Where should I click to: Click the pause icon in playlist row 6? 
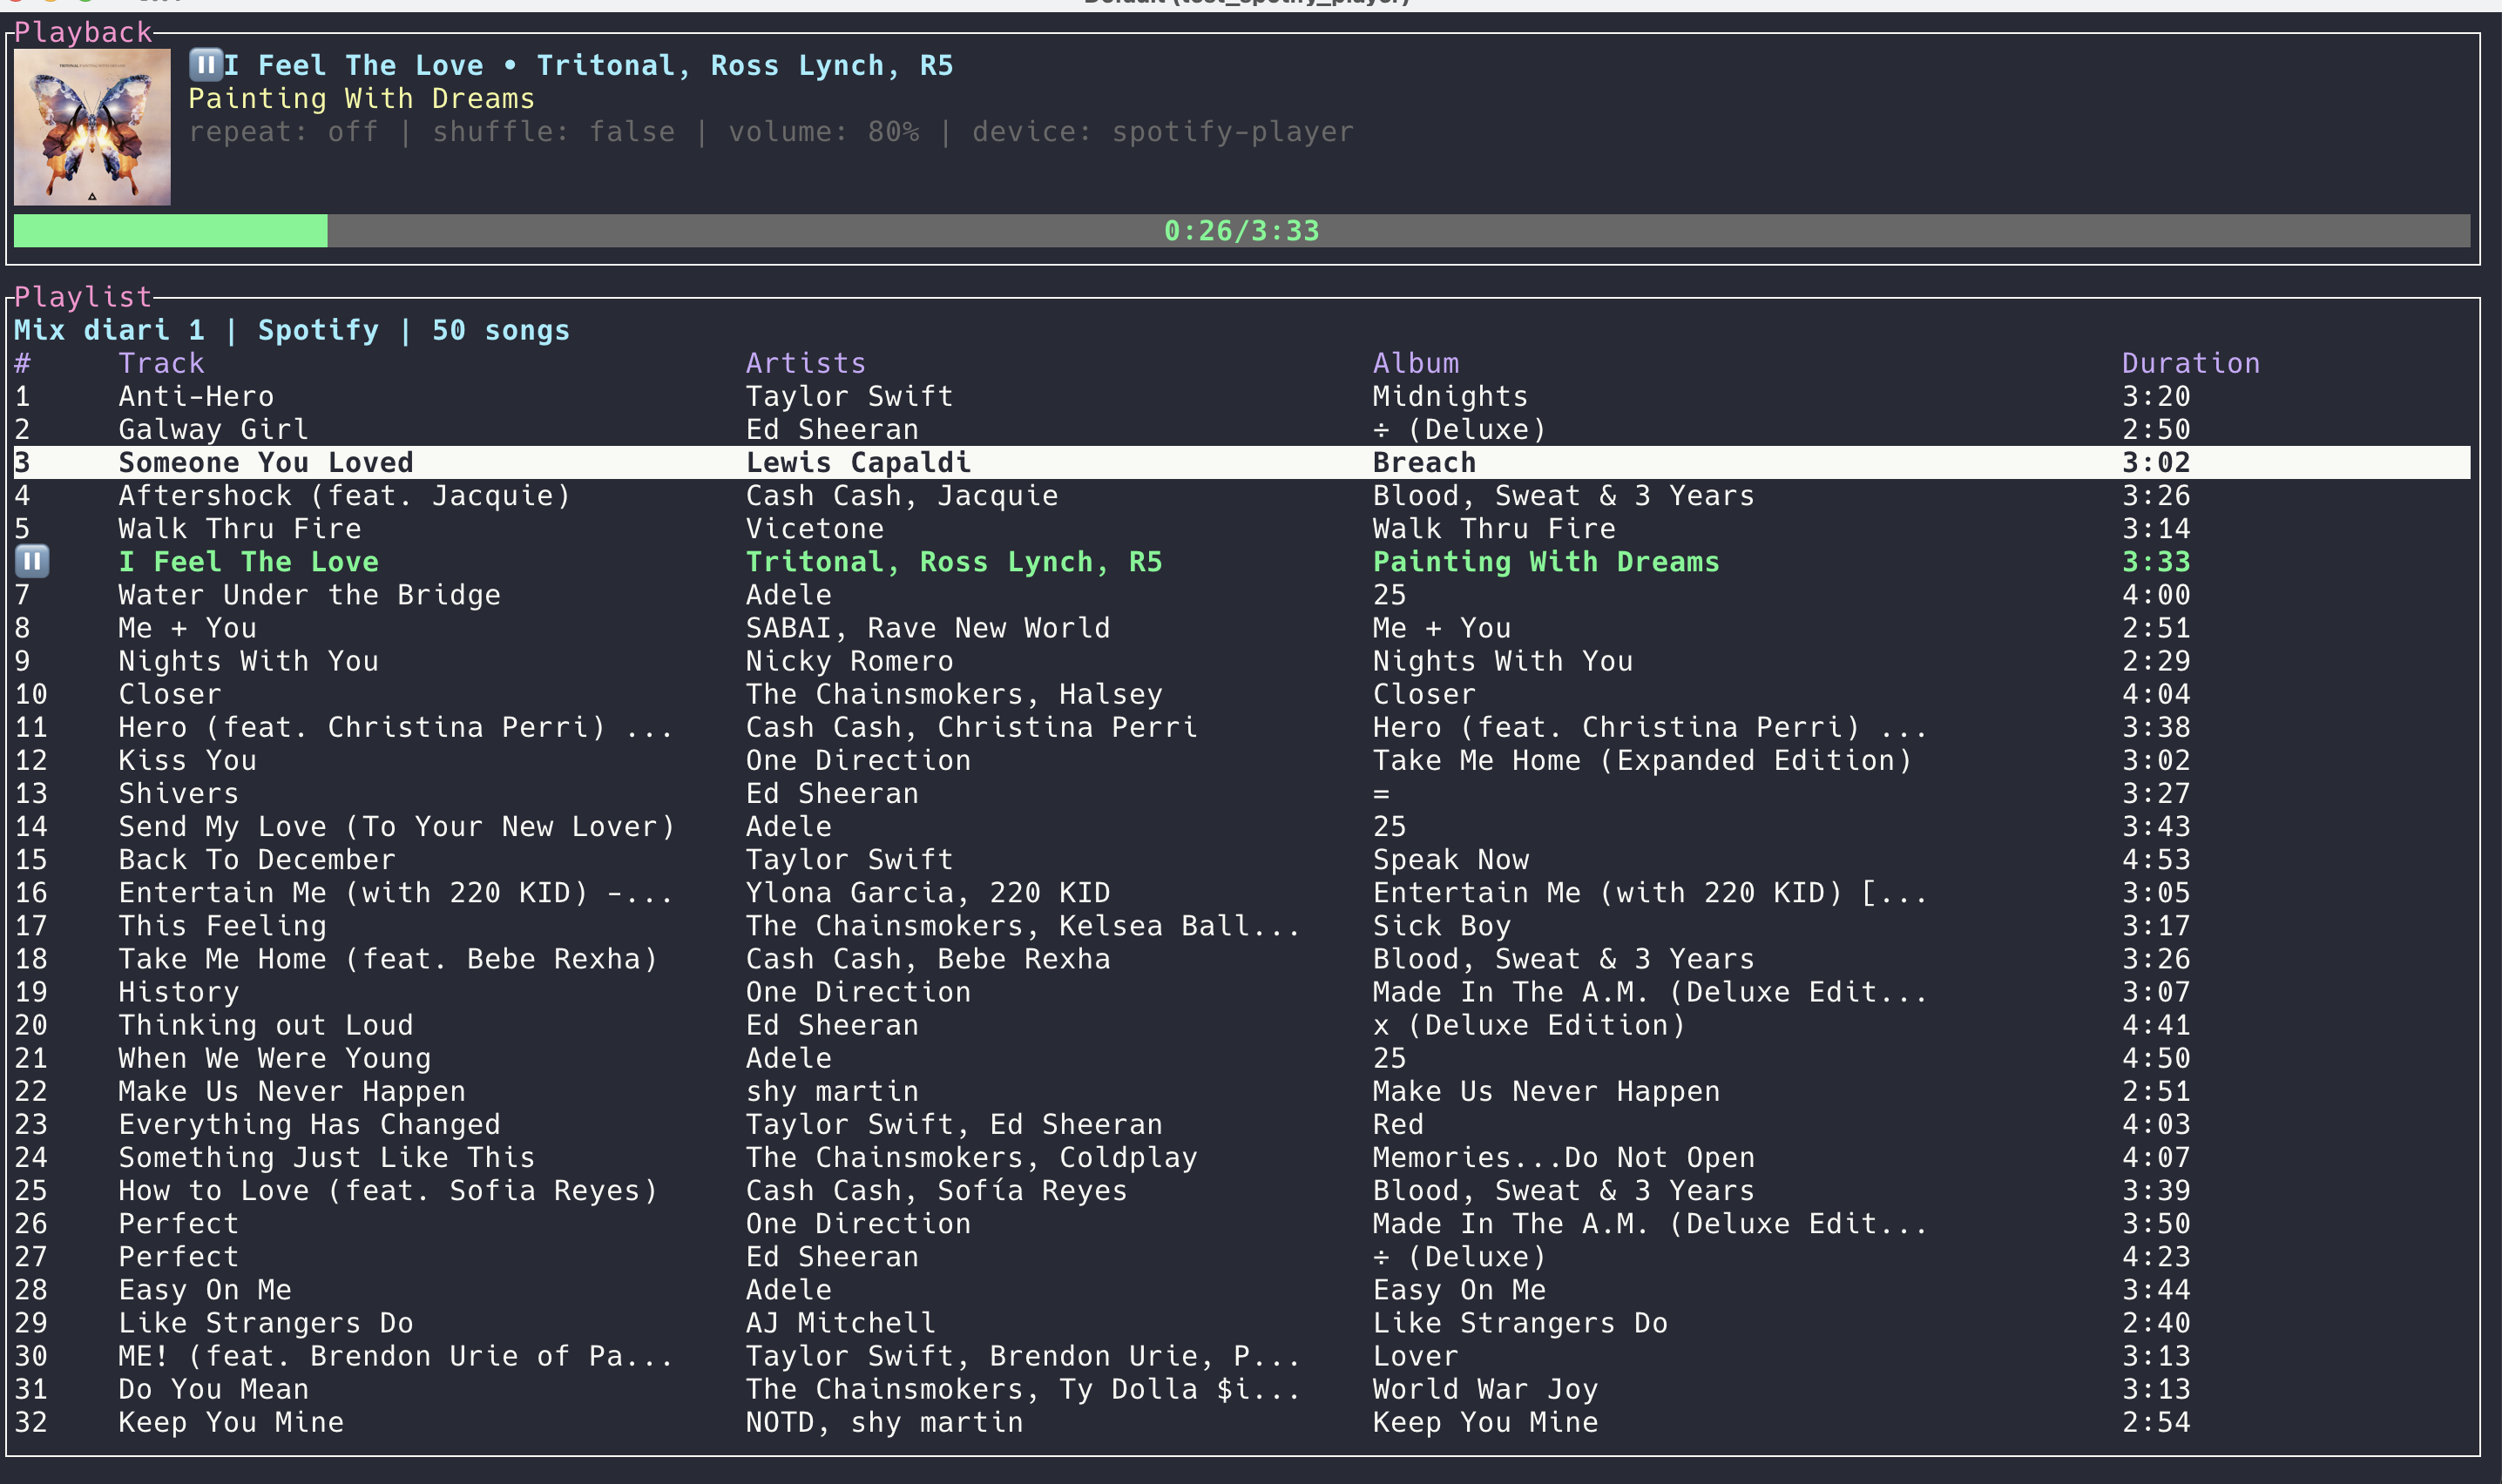[x=32, y=561]
